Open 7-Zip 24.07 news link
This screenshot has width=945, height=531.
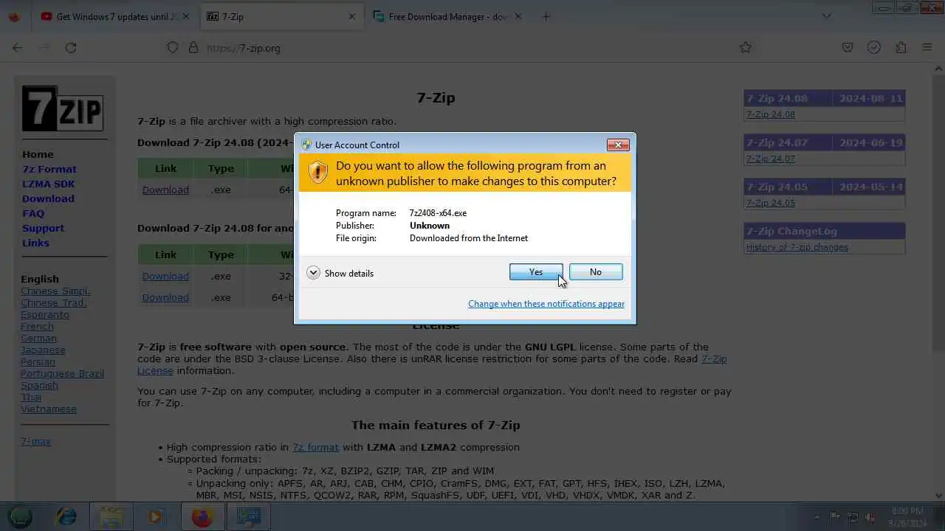click(771, 159)
